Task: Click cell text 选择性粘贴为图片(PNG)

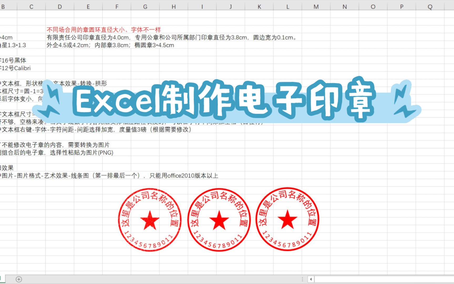Action: [81, 153]
